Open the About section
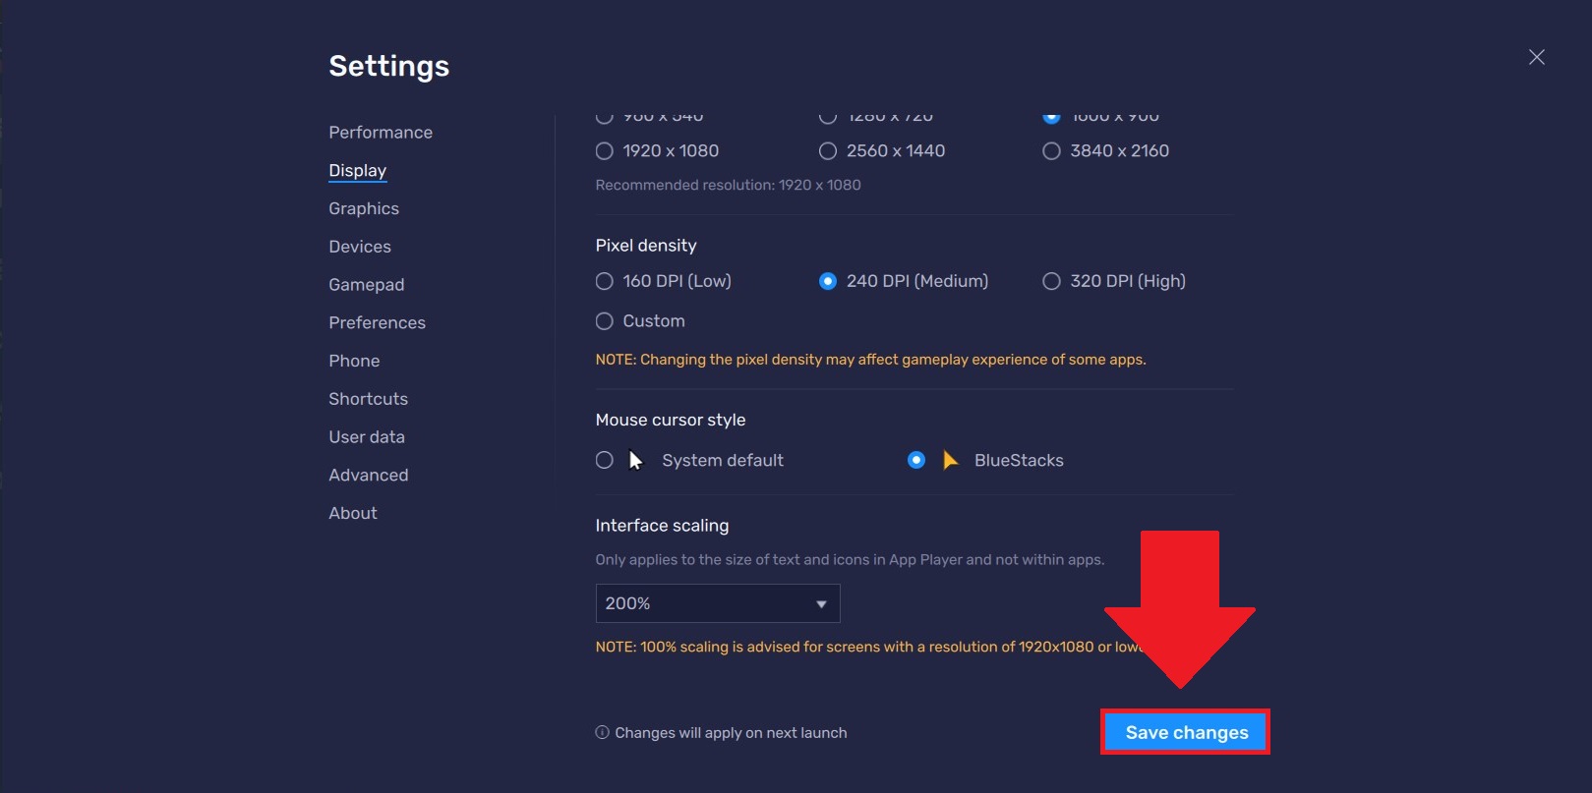This screenshot has height=793, width=1592. [x=353, y=513]
